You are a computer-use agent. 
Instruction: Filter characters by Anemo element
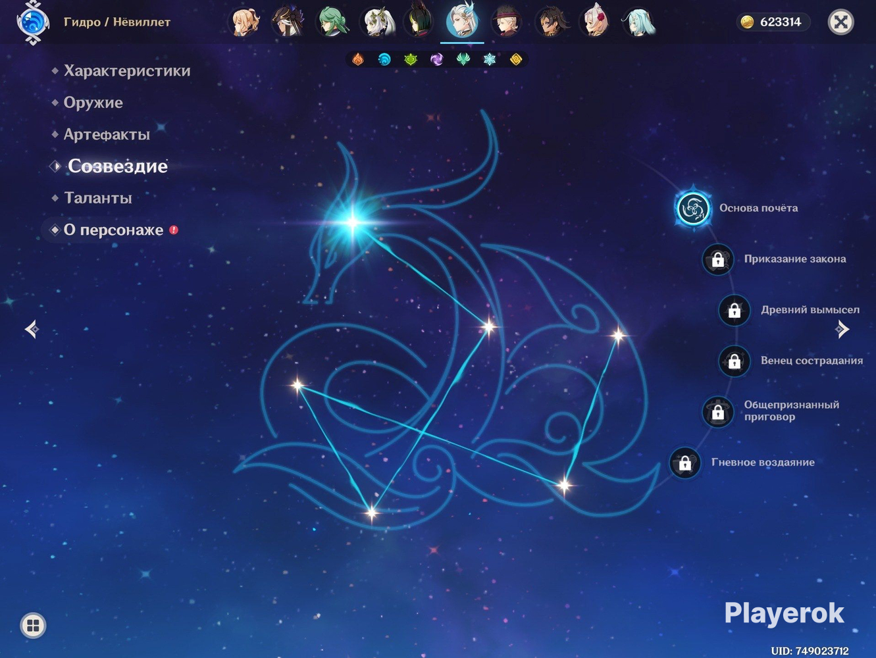click(463, 60)
